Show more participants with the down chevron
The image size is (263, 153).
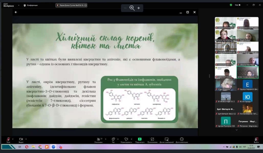[237, 130]
